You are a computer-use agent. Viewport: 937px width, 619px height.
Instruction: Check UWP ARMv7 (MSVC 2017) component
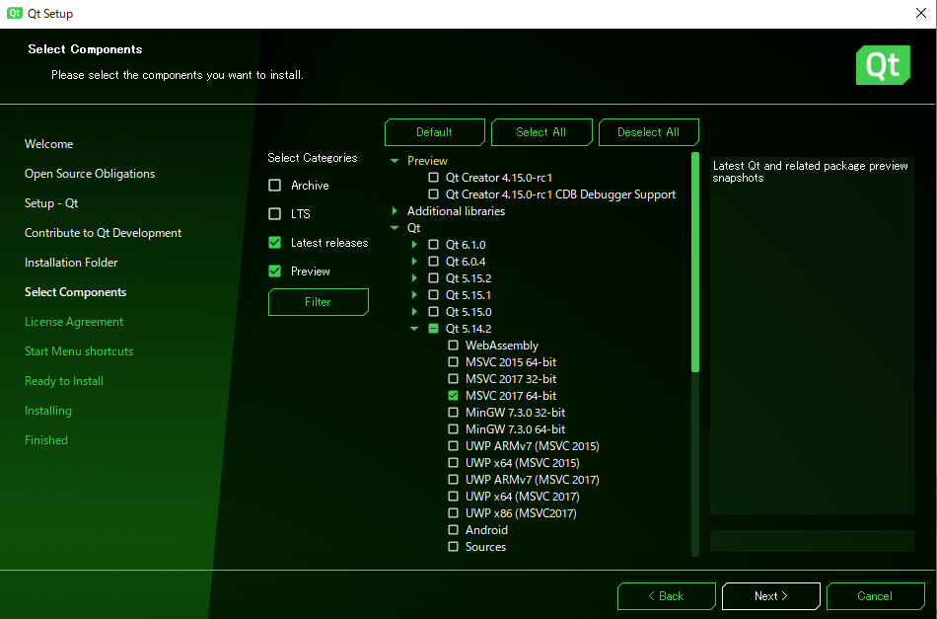[x=454, y=479]
